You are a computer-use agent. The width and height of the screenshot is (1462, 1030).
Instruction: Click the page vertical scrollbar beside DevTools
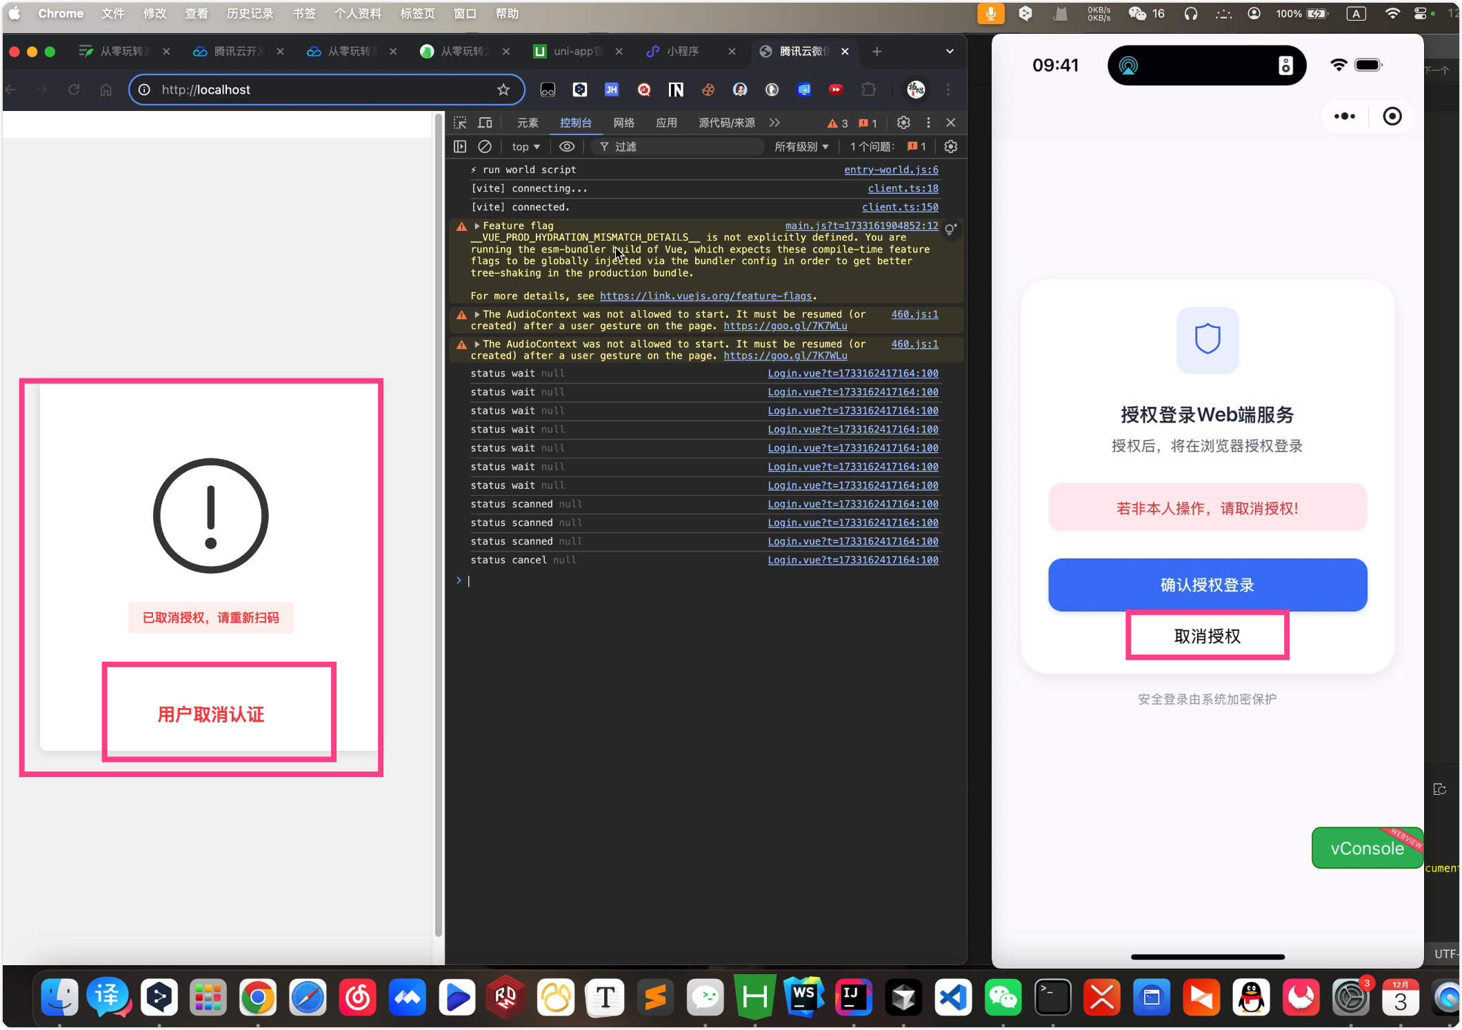pyautogui.click(x=438, y=524)
